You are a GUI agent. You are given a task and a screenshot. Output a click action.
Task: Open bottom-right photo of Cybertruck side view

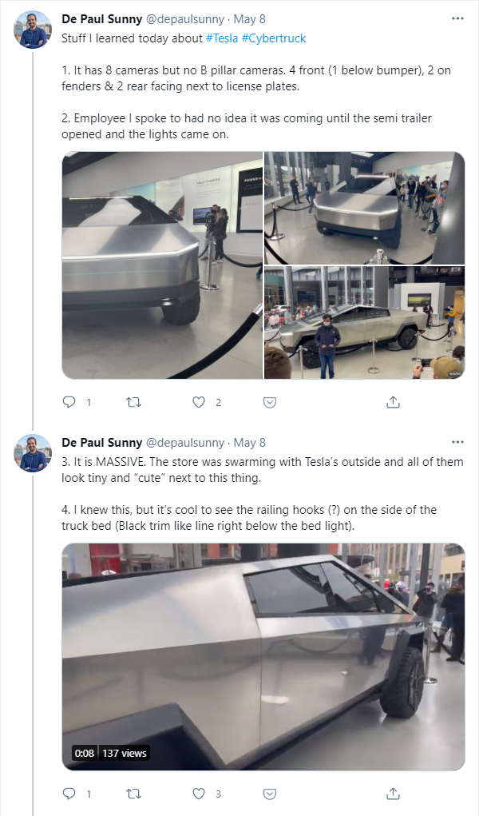tap(364, 323)
